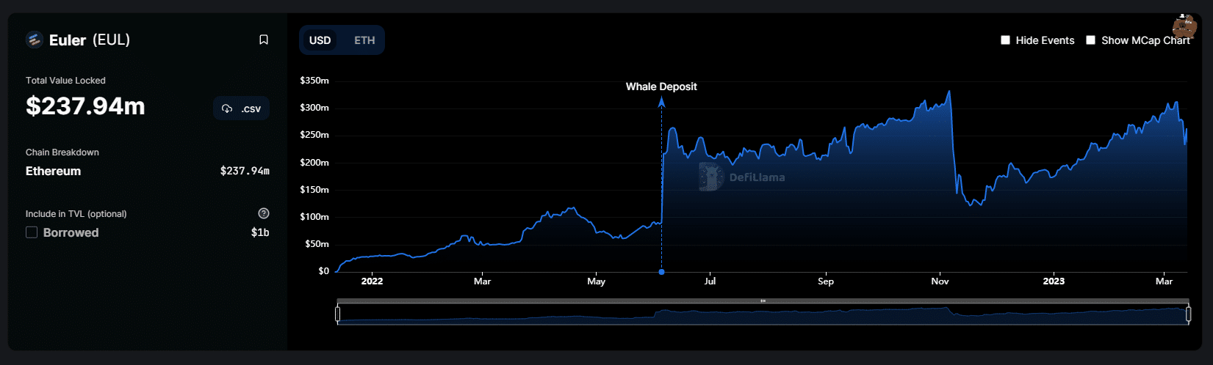
Task: Click the blue event dot on the x-axis
Action: click(x=661, y=272)
